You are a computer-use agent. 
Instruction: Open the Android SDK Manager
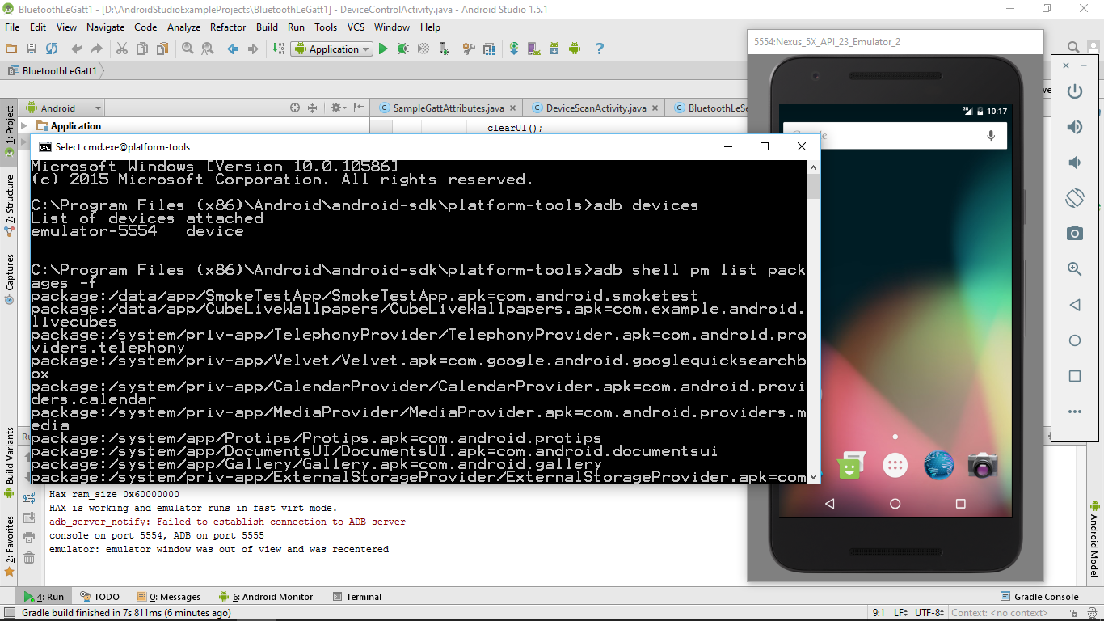pos(554,49)
